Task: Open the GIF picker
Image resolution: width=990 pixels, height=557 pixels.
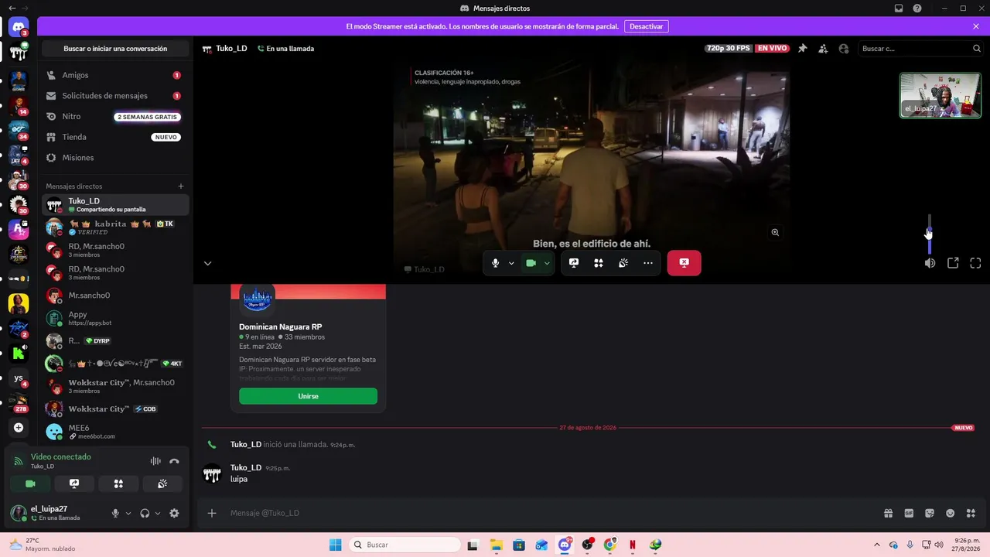Action: pos(909,513)
